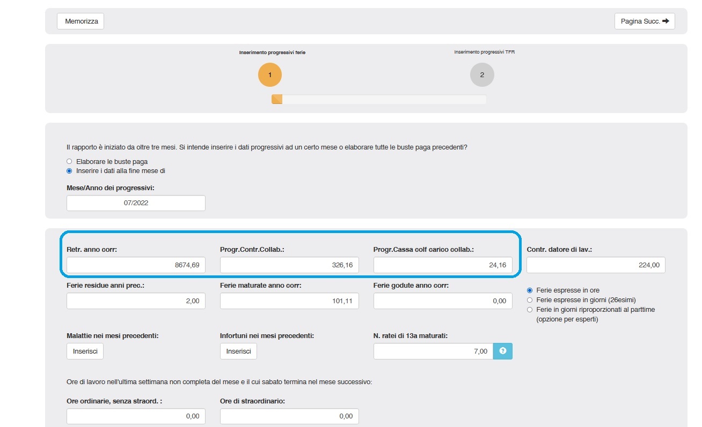Click the Mese/Anno dei progressivi field
The image size is (702, 427).
pyautogui.click(x=136, y=203)
